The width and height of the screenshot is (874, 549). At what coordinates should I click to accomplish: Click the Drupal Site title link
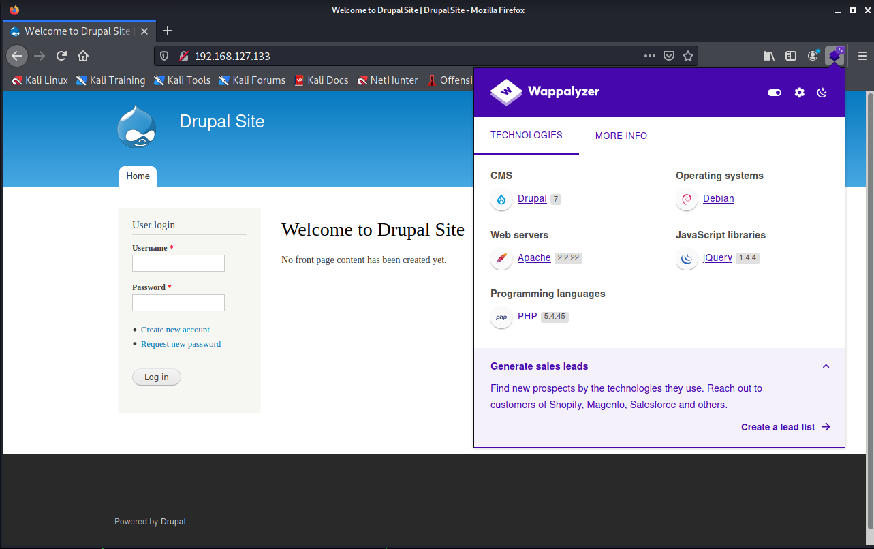[222, 122]
